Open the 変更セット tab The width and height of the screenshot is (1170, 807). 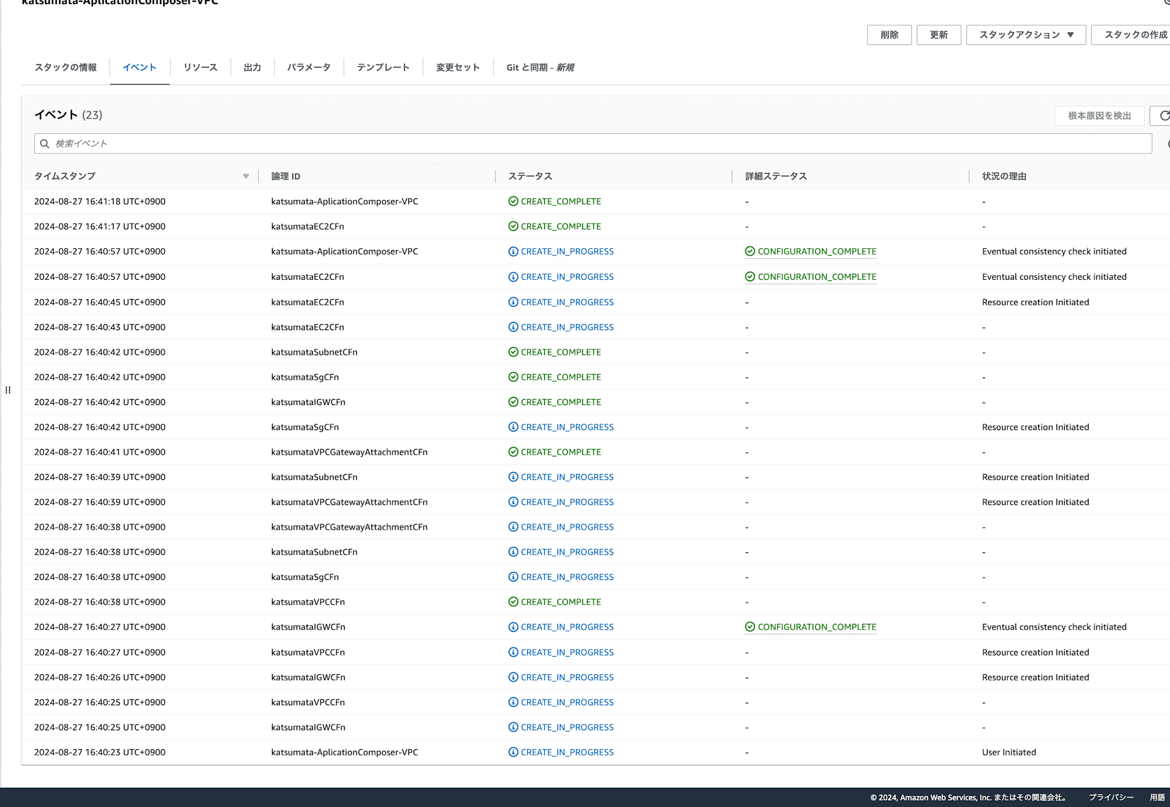(458, 67)
